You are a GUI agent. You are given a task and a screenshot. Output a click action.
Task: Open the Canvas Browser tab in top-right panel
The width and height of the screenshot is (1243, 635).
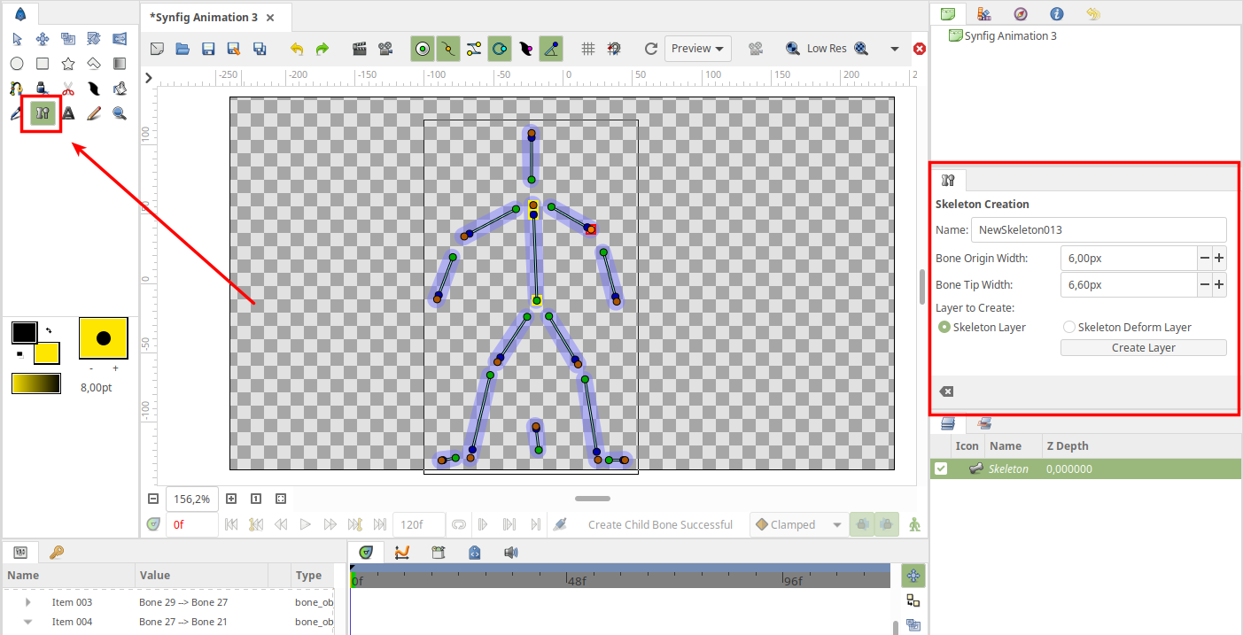(948, 13)
